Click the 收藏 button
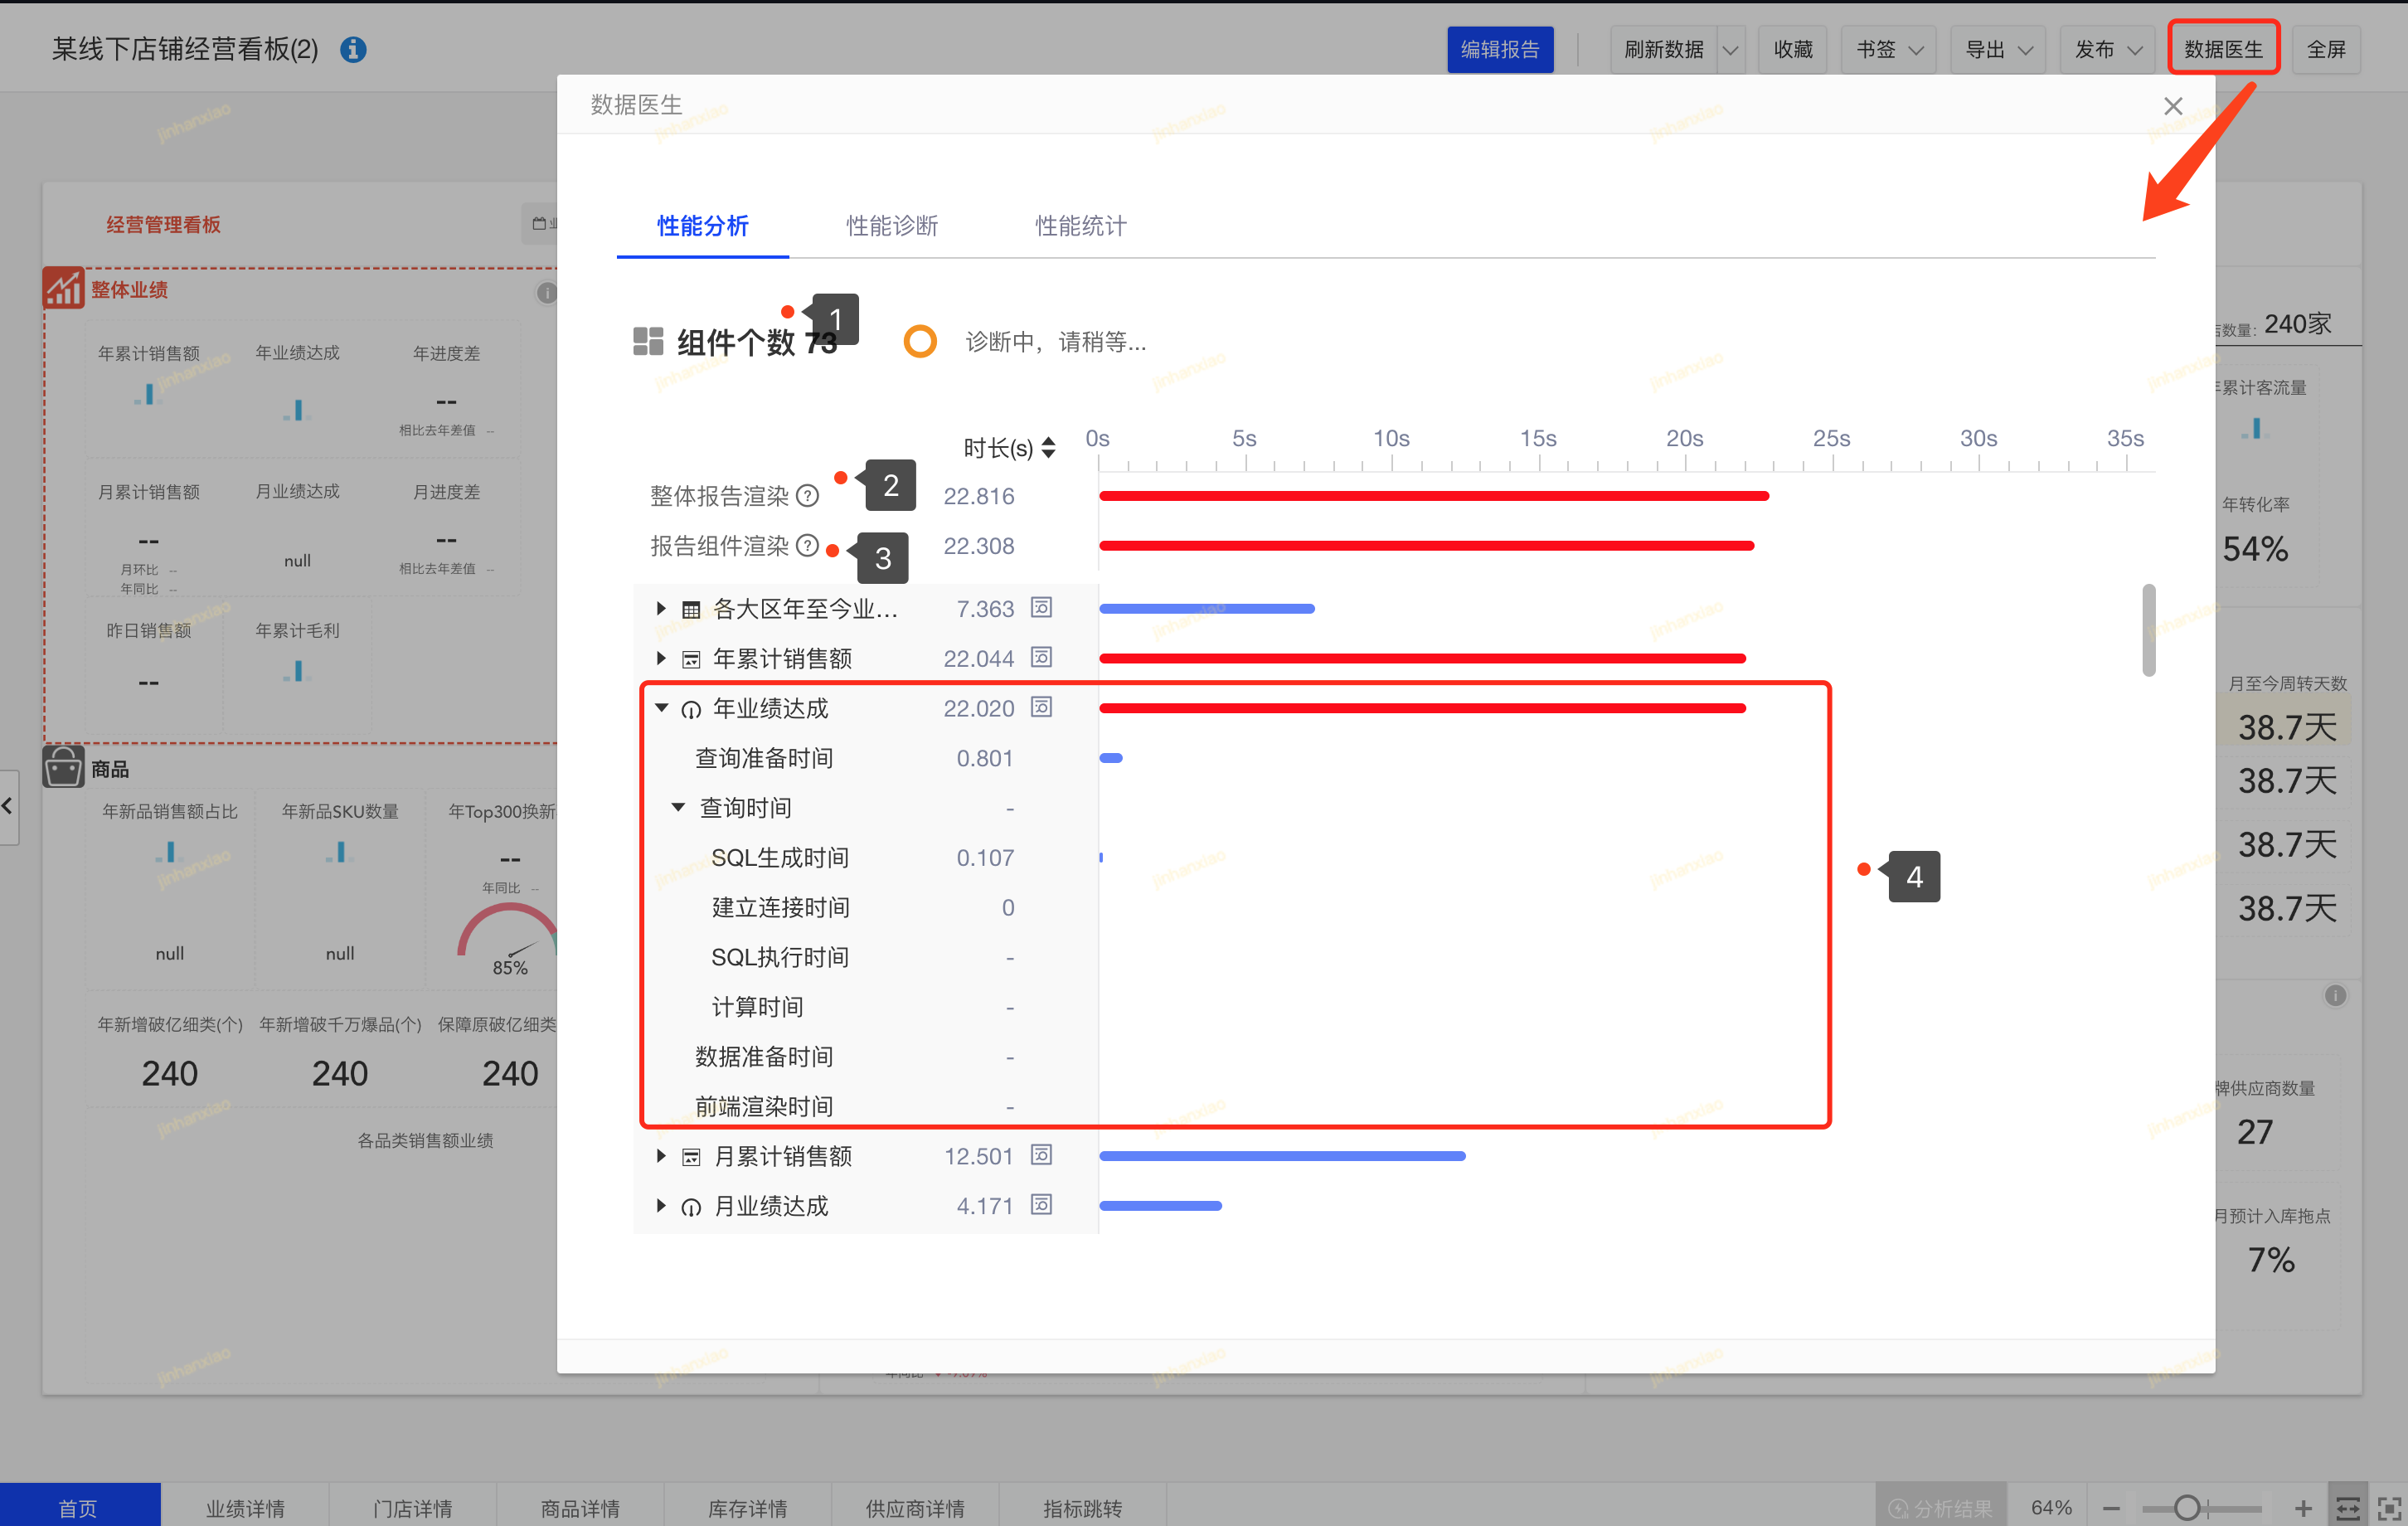Screen dimensions: 2408x1526 click(x=1792, y=49)
